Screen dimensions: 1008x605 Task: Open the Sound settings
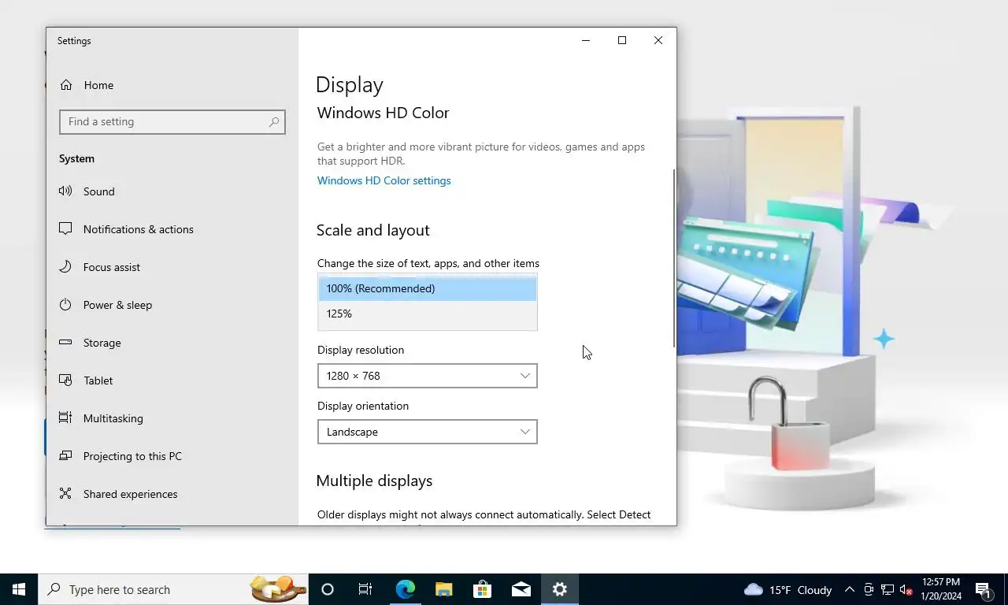coord(172,191)
